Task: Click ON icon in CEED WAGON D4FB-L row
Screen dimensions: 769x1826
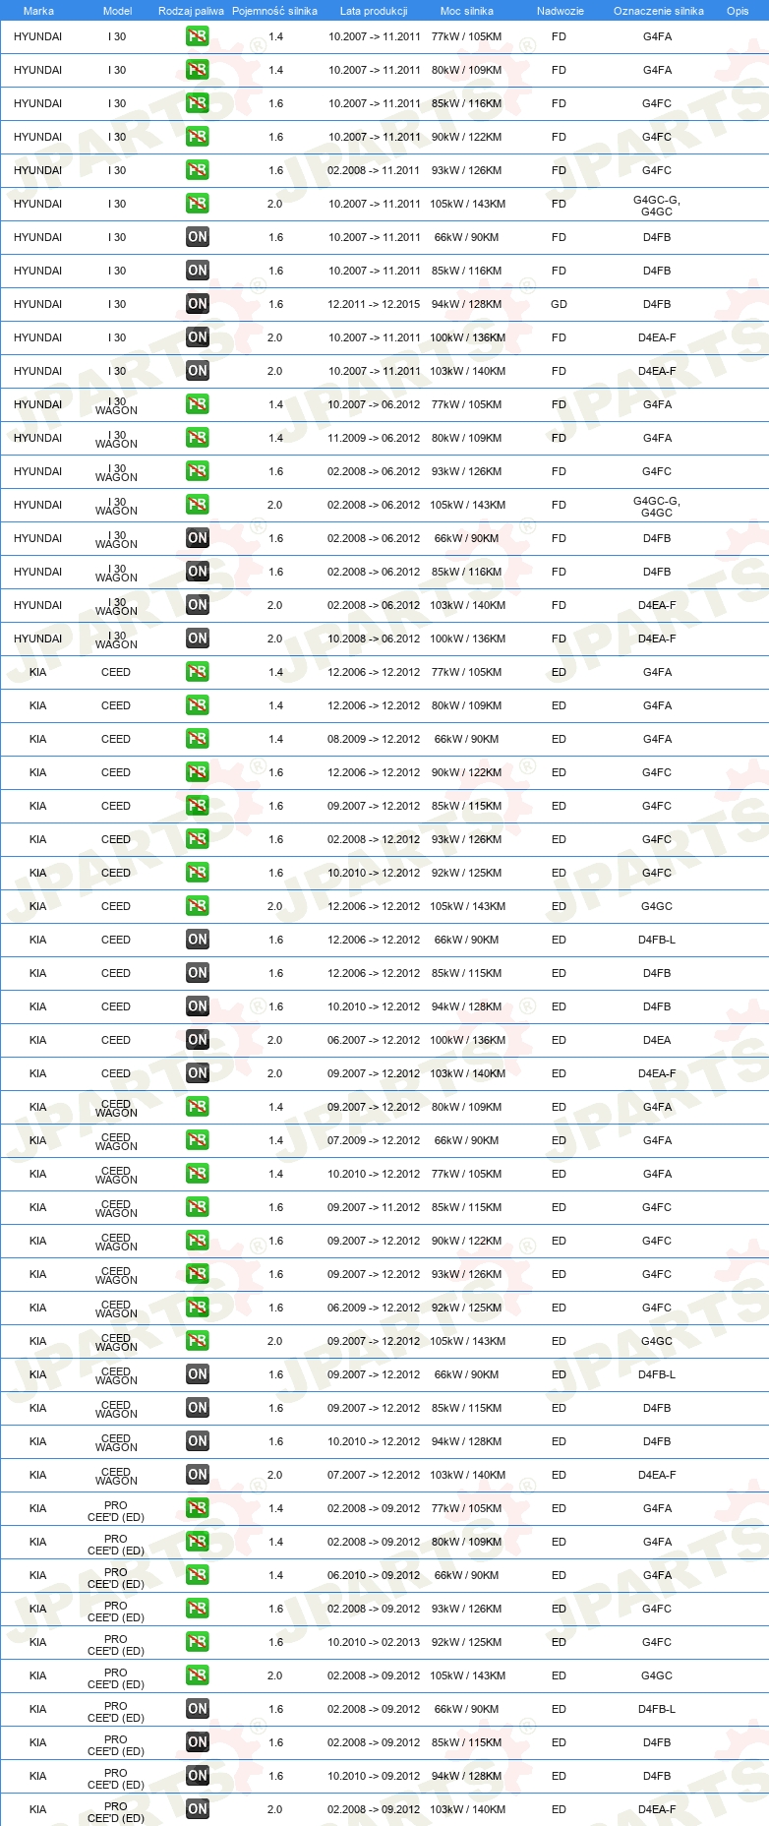Action: [x=198, y=1374]
